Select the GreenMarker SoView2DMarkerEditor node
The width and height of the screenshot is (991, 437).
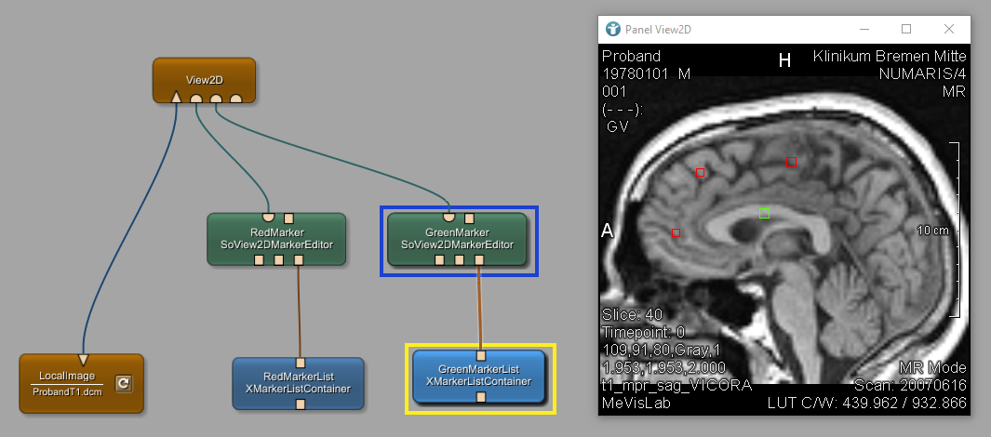(457, 238)
